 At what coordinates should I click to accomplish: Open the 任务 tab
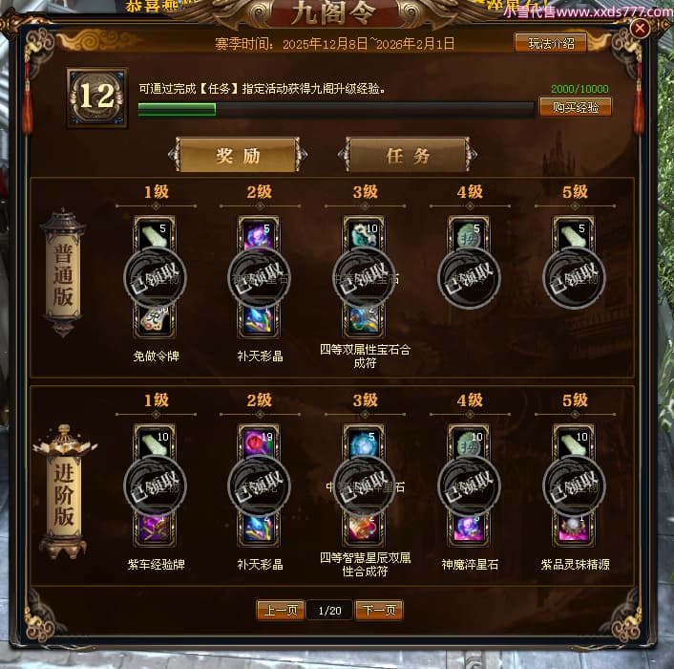coord(408,156)
